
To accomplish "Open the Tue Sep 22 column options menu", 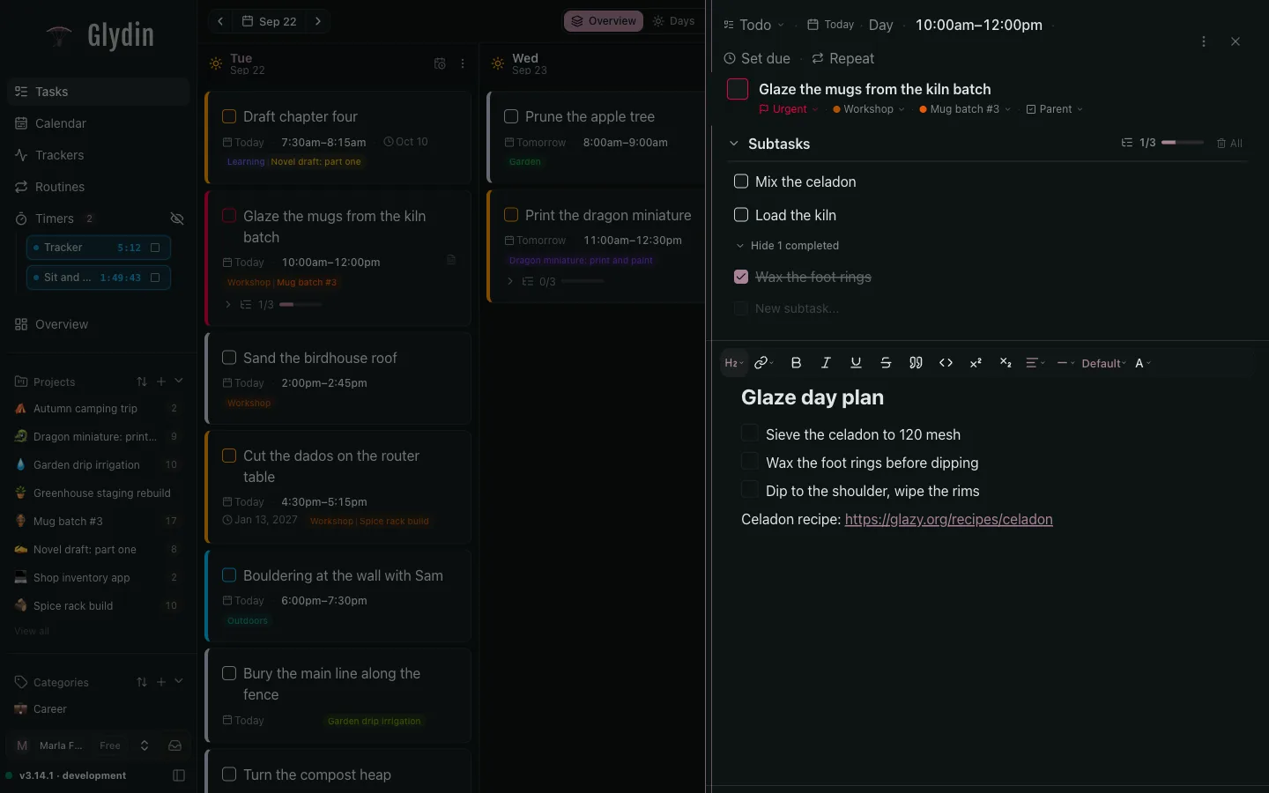I will point(463,63).
